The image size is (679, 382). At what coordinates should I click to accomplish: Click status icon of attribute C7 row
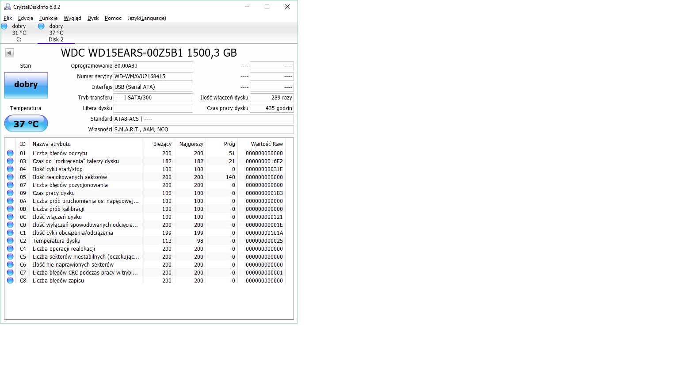pos(10,272)
